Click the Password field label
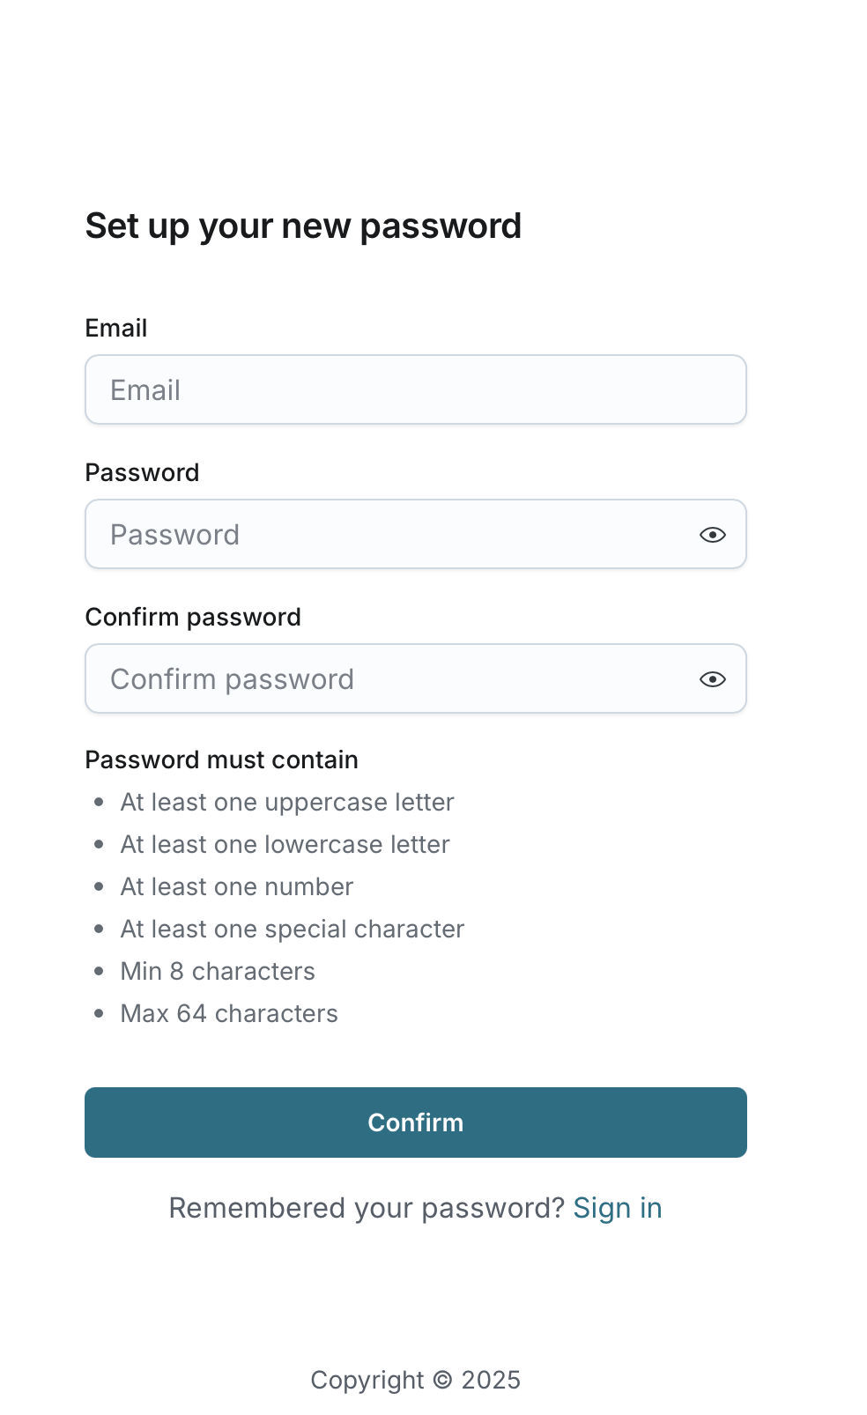Screen dimensions: 867x1415 [142, 473]
